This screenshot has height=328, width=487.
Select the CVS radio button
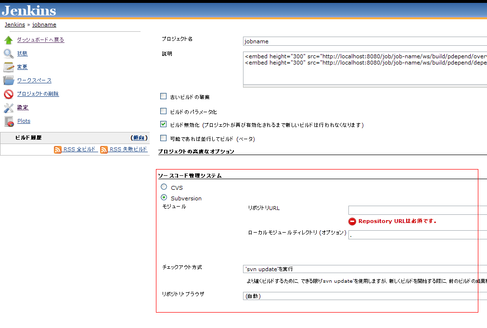click(x=164, y=187)
